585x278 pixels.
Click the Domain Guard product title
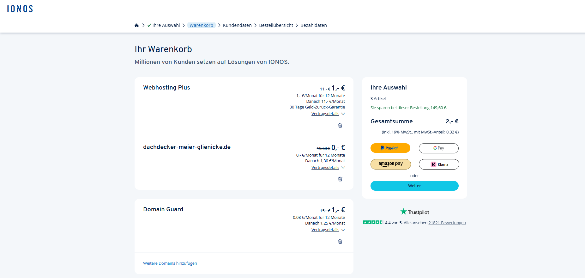pos(163,209)
